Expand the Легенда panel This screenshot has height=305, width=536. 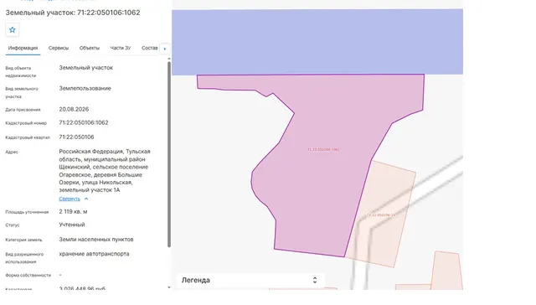tap(250, 281)
